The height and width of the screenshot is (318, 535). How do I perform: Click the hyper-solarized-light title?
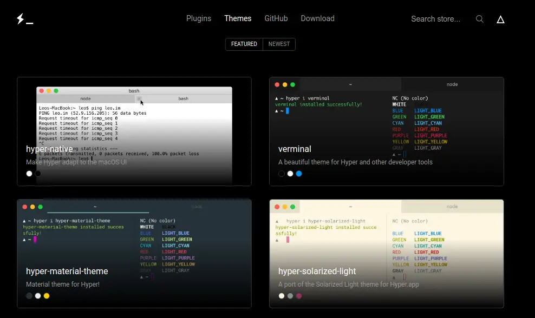[x=316, y=271]
